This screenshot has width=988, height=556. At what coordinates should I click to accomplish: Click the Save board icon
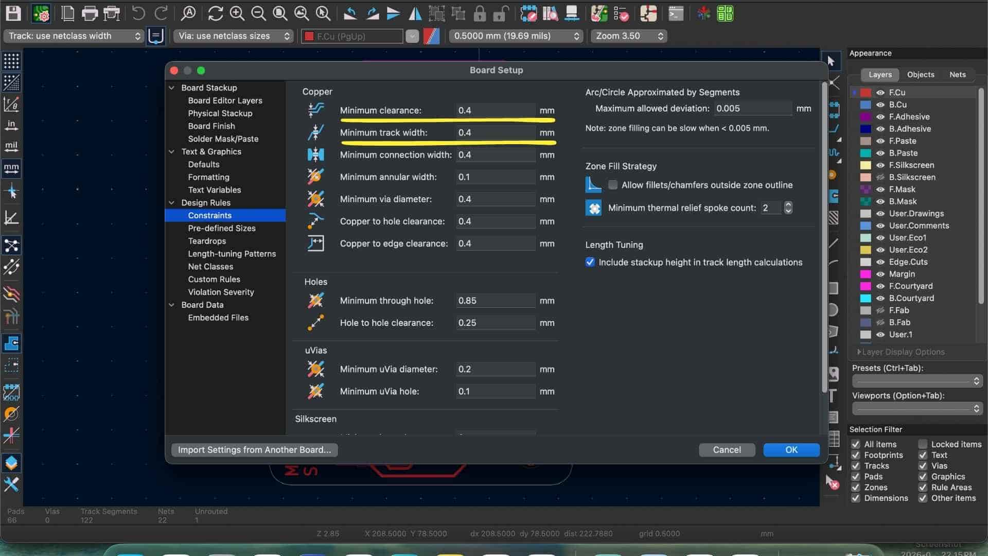(x=13, y=13)
